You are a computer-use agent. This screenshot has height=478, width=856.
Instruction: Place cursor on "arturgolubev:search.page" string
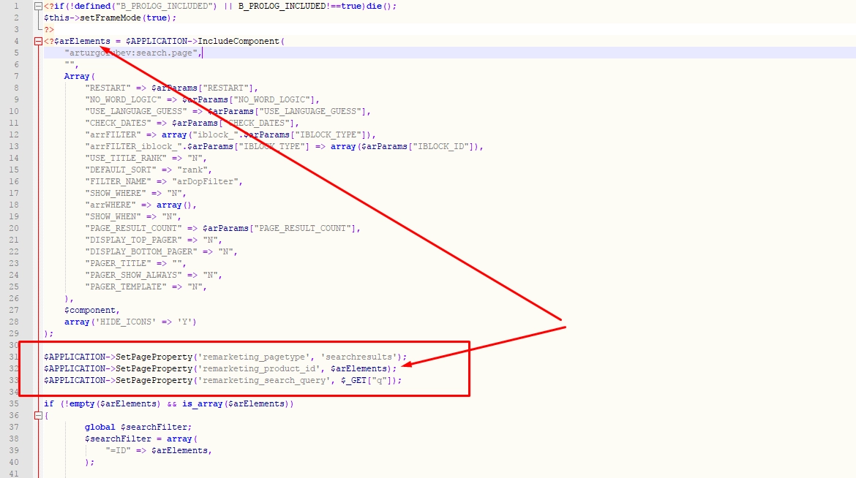click(131, 53)
